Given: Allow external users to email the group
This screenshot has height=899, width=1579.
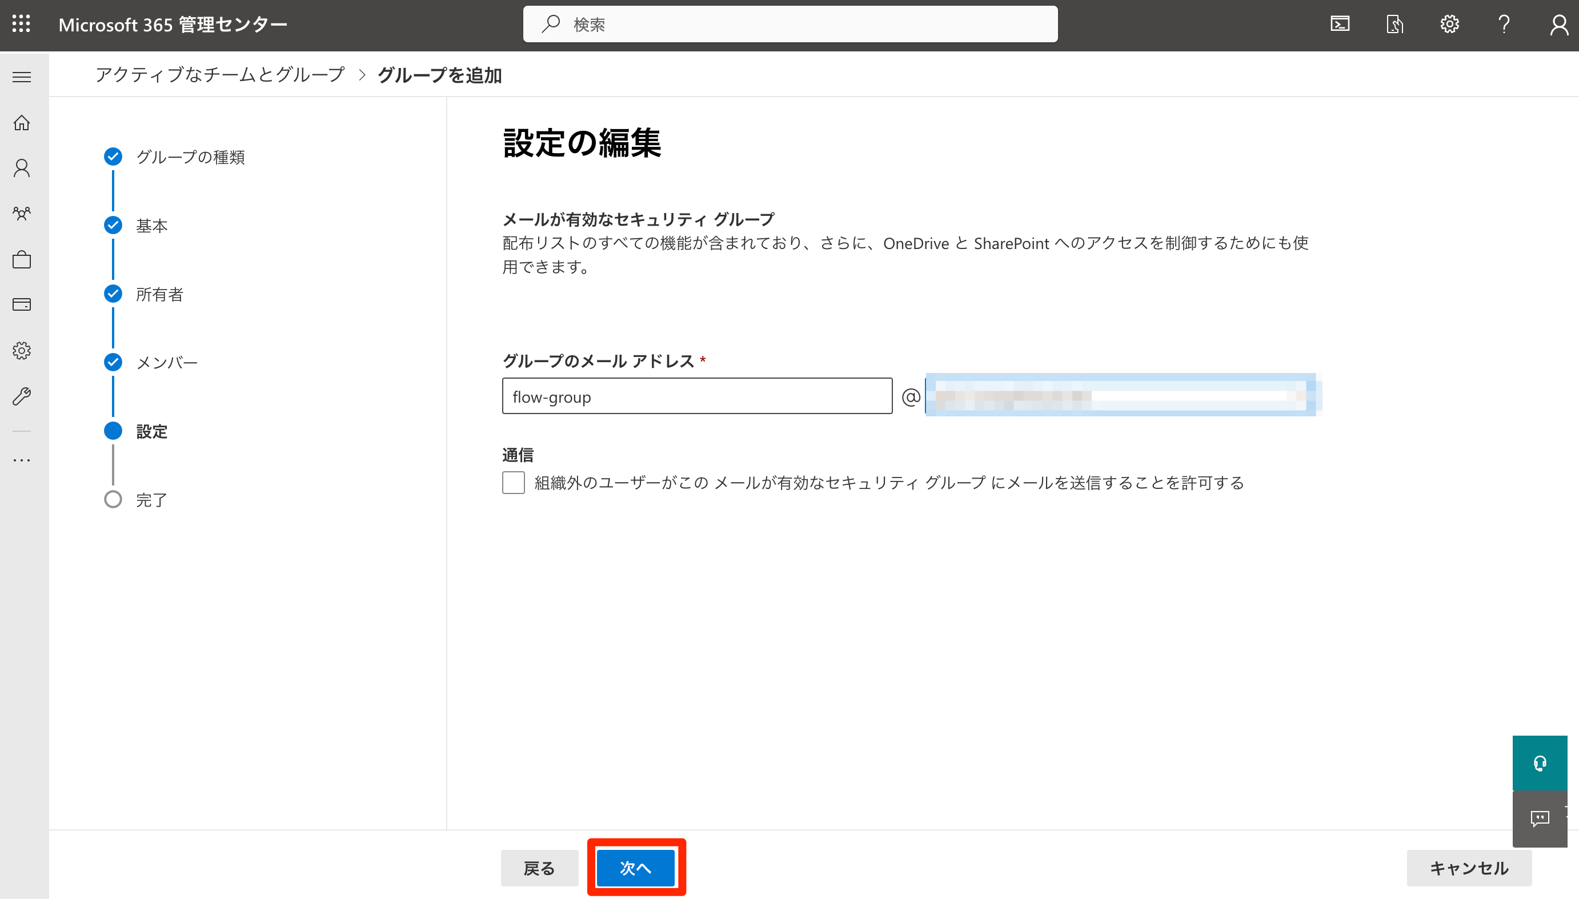Looking at the screenshot, I should [x=513, y=483].
